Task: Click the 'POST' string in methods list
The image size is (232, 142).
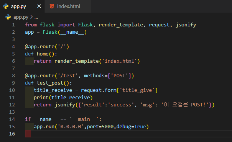Action: [x=119, y=76]
